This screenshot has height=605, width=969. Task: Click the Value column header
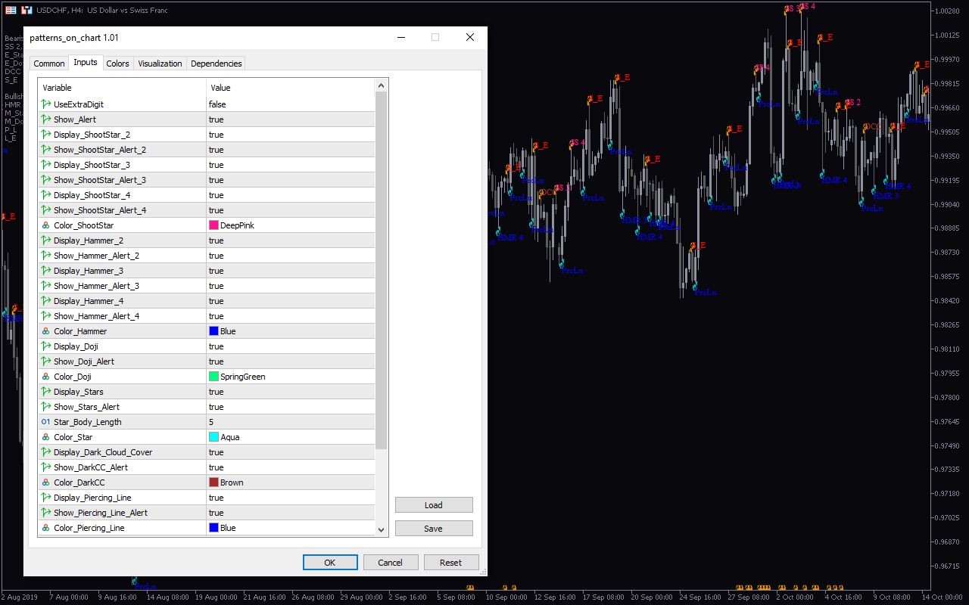[x=291, y=88]
